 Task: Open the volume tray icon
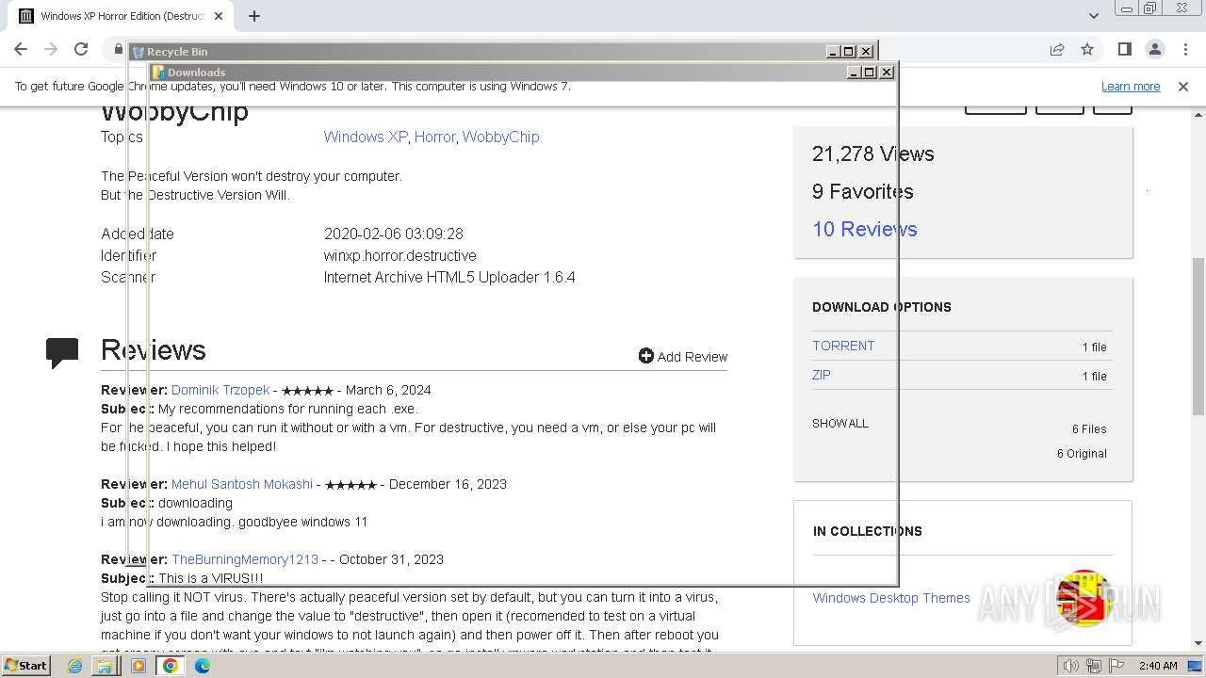click(1070, 666)
